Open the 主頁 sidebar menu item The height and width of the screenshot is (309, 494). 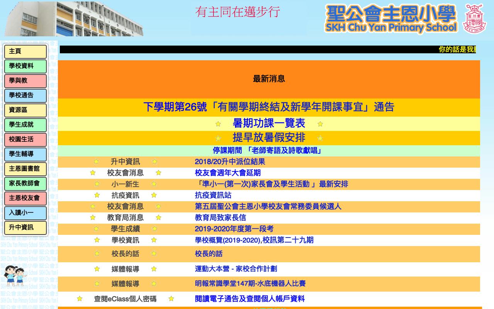coord(25,51)
